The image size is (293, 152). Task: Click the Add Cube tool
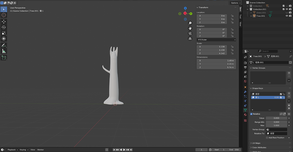click(x=4, y=58)
